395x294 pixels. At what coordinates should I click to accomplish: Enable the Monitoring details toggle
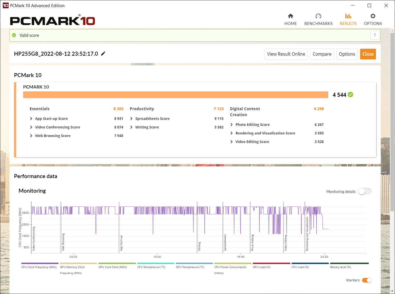(364, 192)
